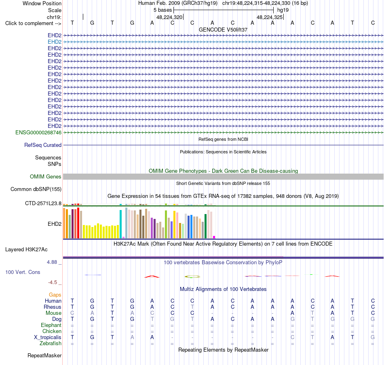Select the Chicken alignment row label

52,331
